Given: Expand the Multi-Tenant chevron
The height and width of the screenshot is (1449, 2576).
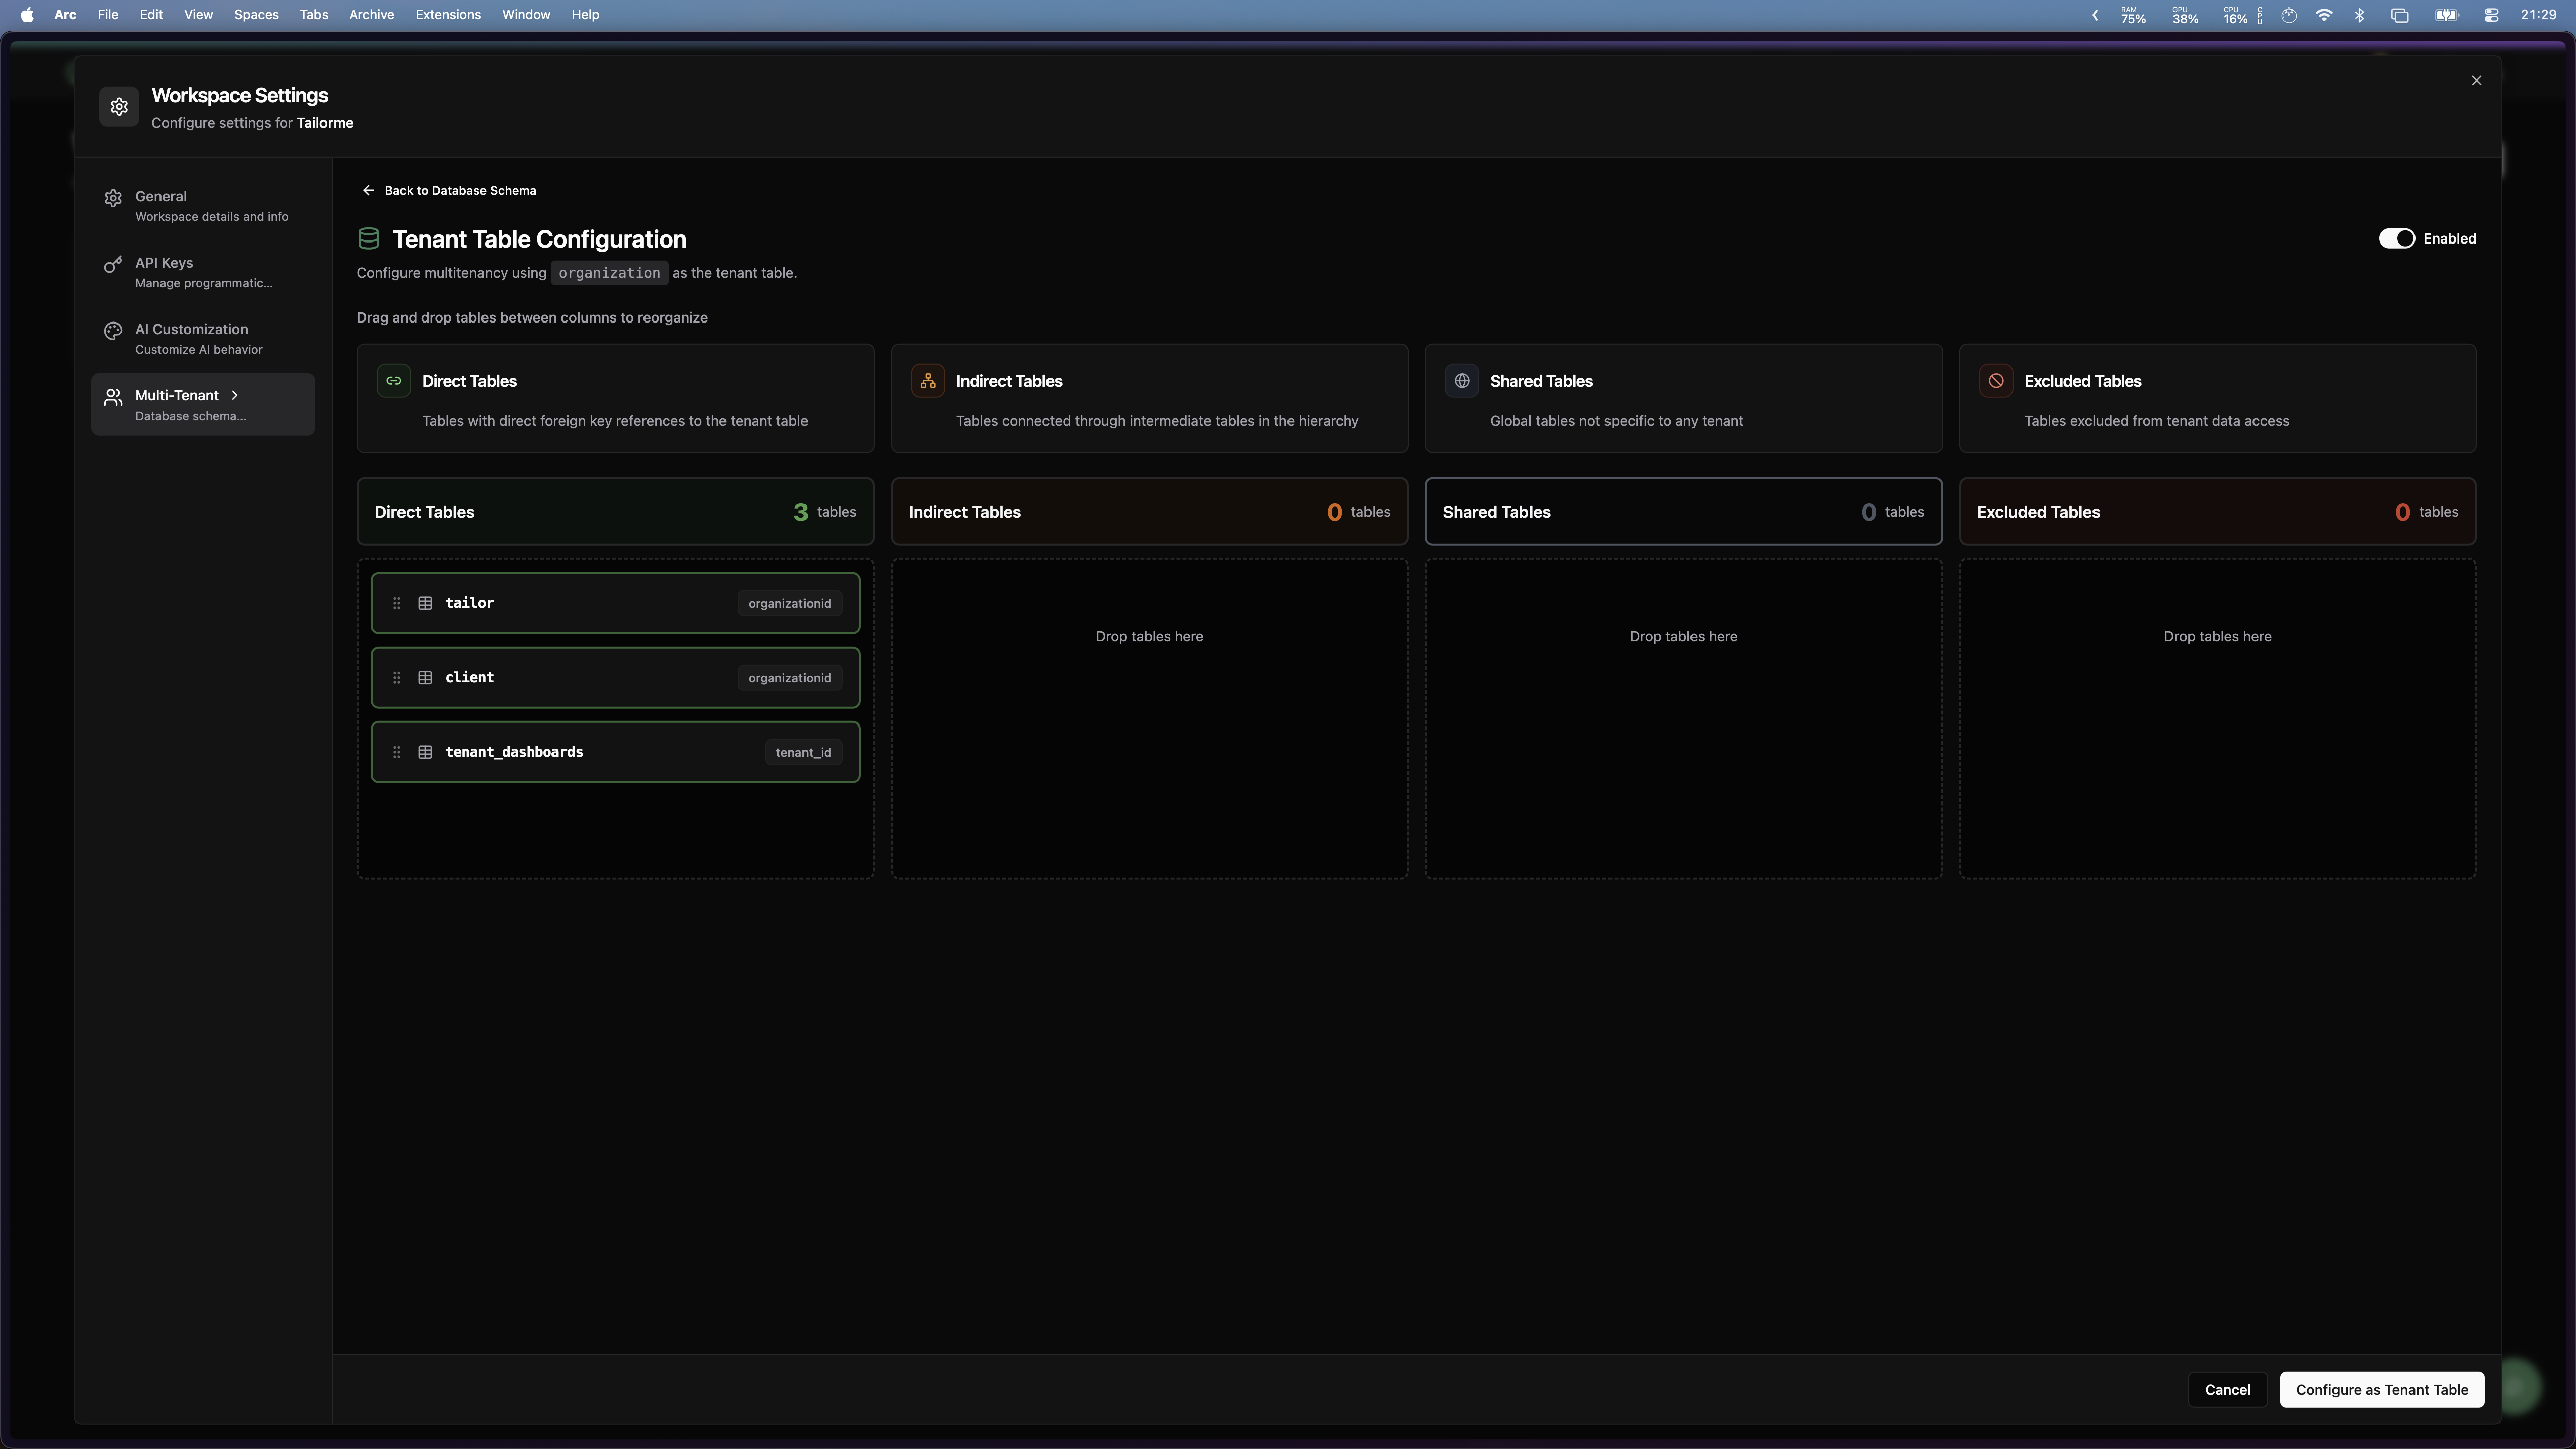Looking at the screenshot, I should (235, 395).
